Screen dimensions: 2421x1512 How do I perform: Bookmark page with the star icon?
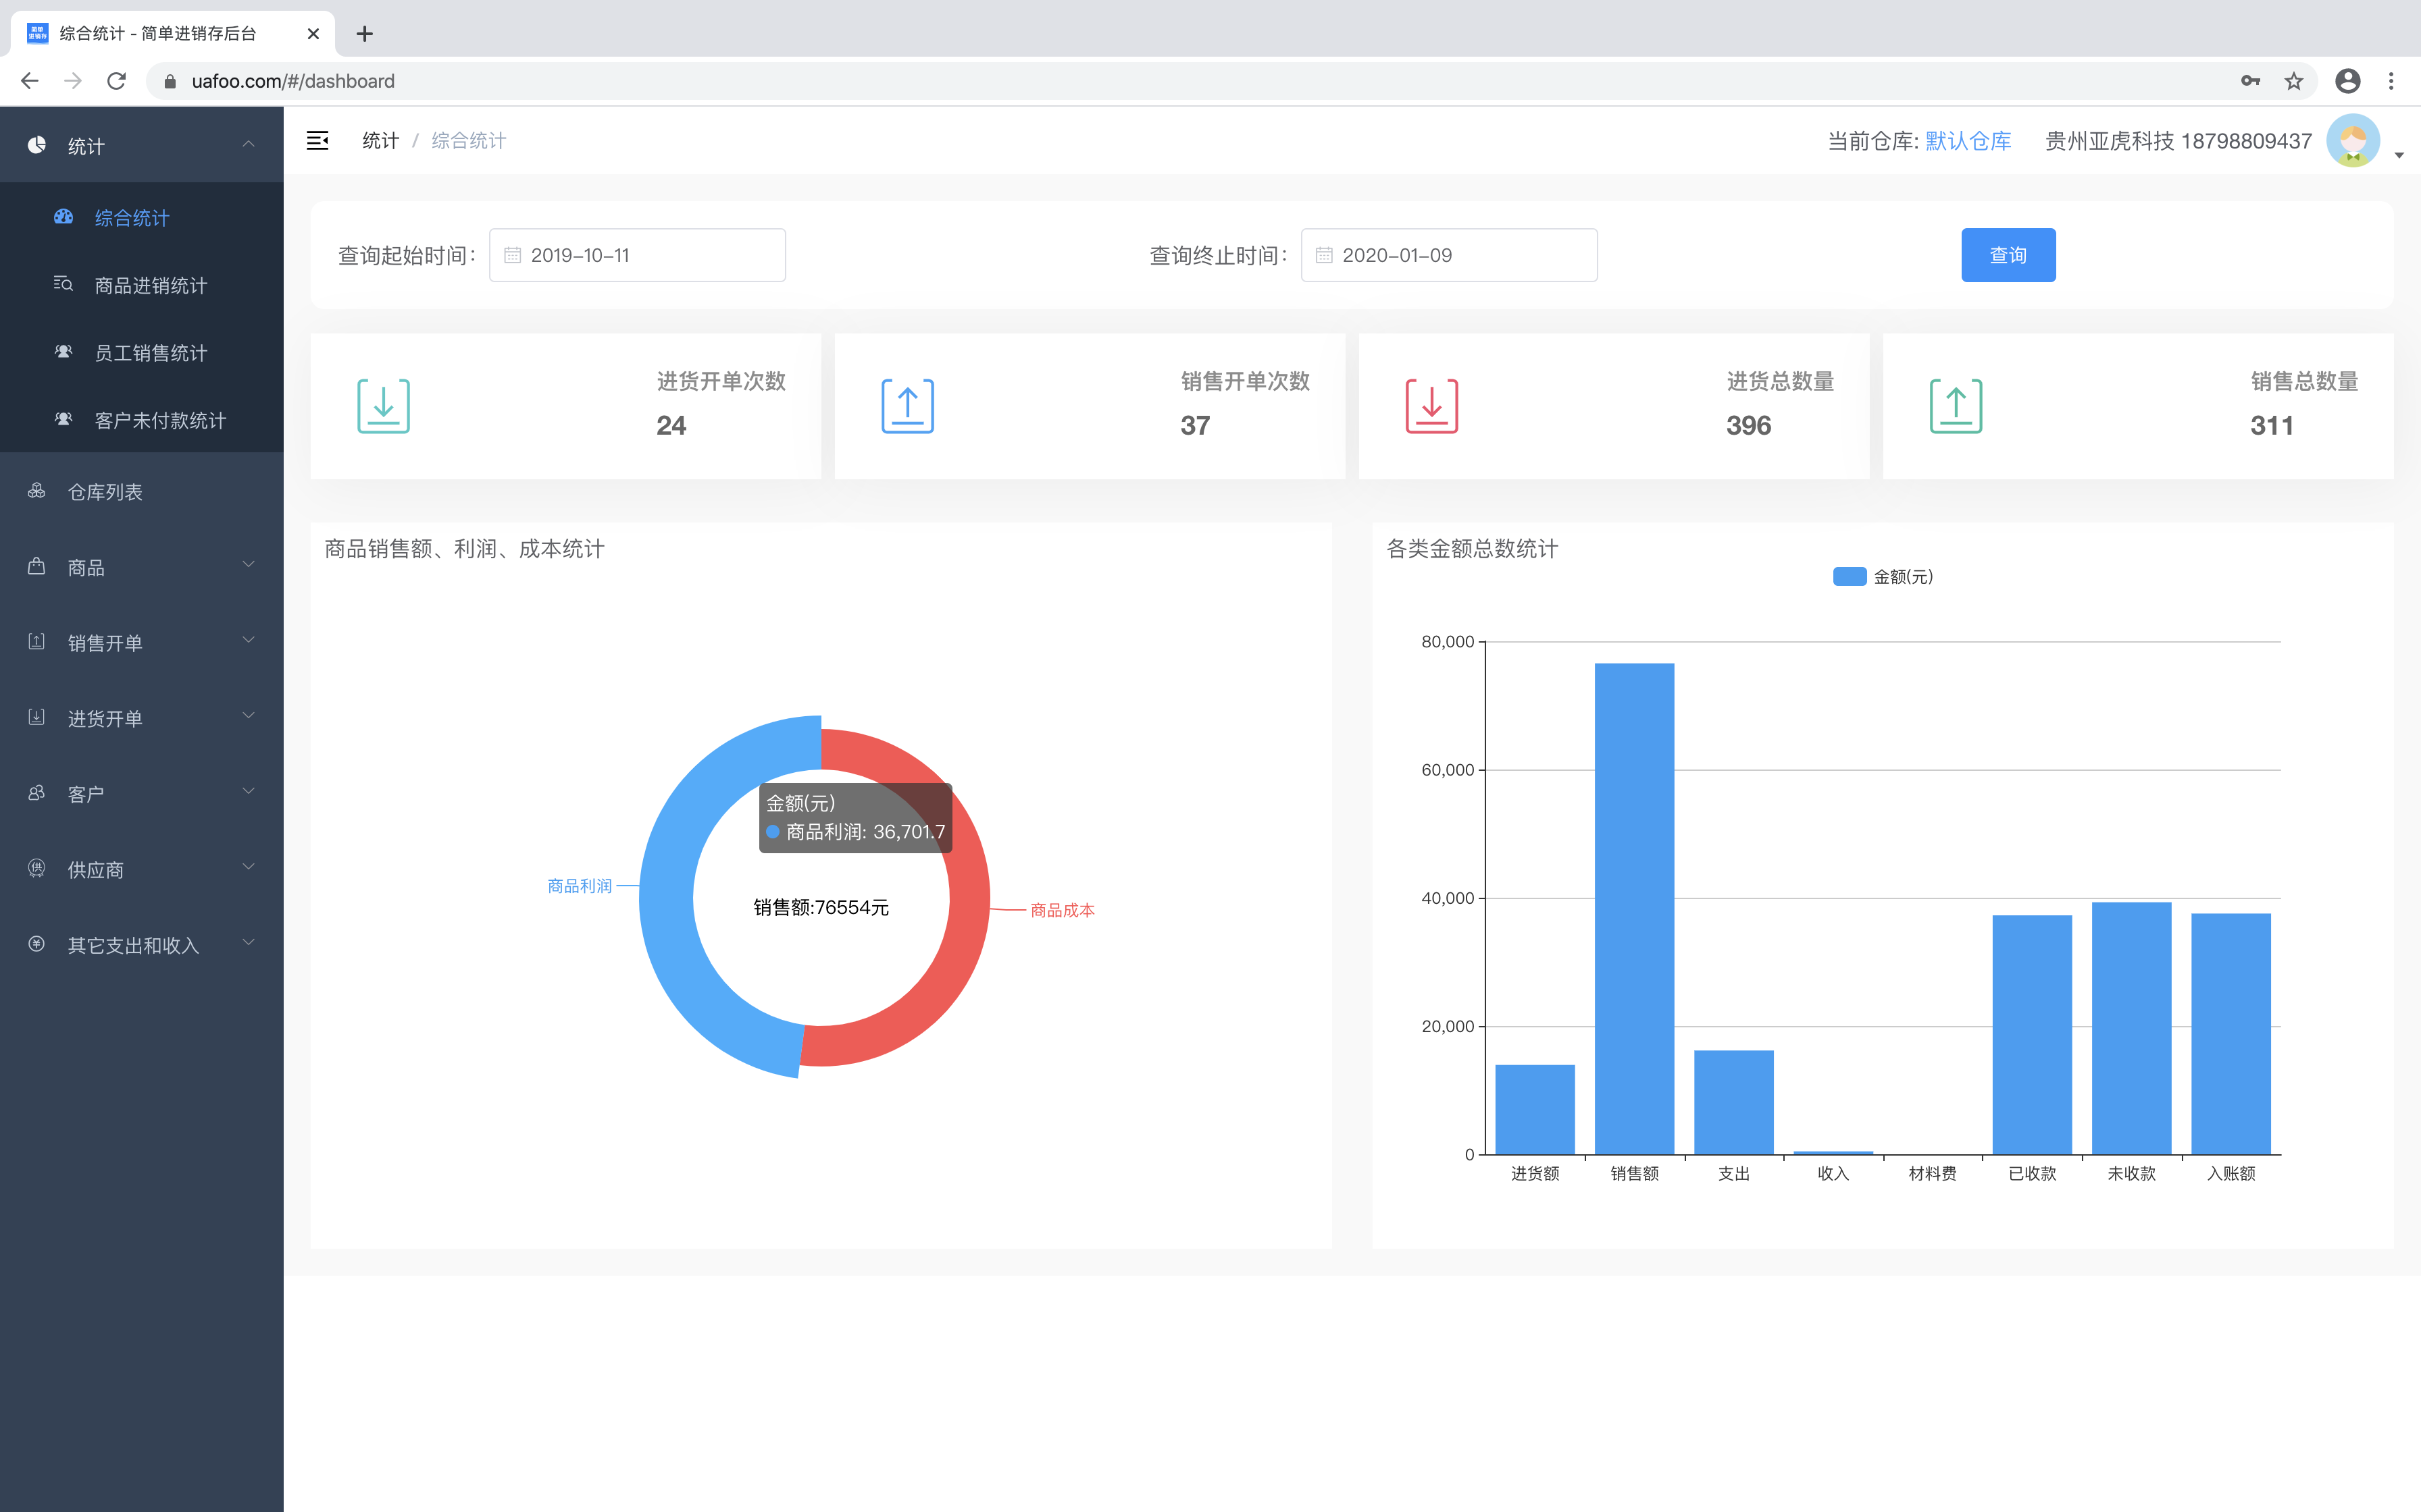(2294, 81)
